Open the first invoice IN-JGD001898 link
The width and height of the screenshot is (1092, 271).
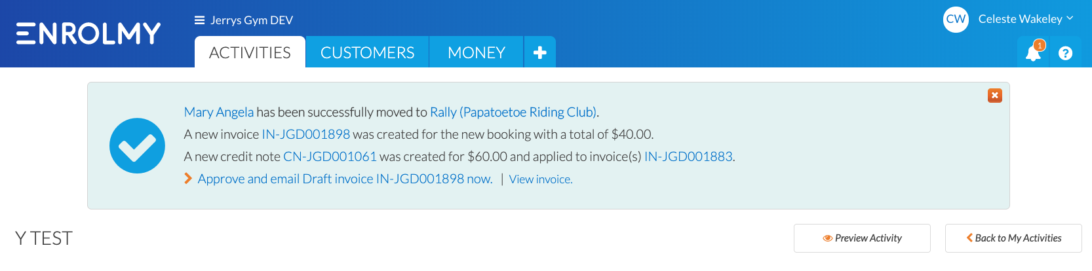click(x=306, y=134)
